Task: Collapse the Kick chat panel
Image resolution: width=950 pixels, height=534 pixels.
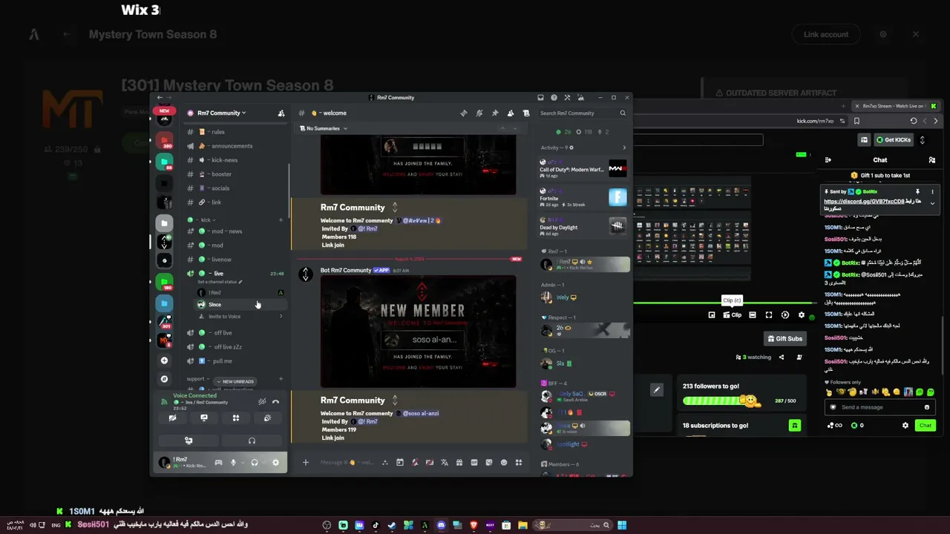Action: 828,160
